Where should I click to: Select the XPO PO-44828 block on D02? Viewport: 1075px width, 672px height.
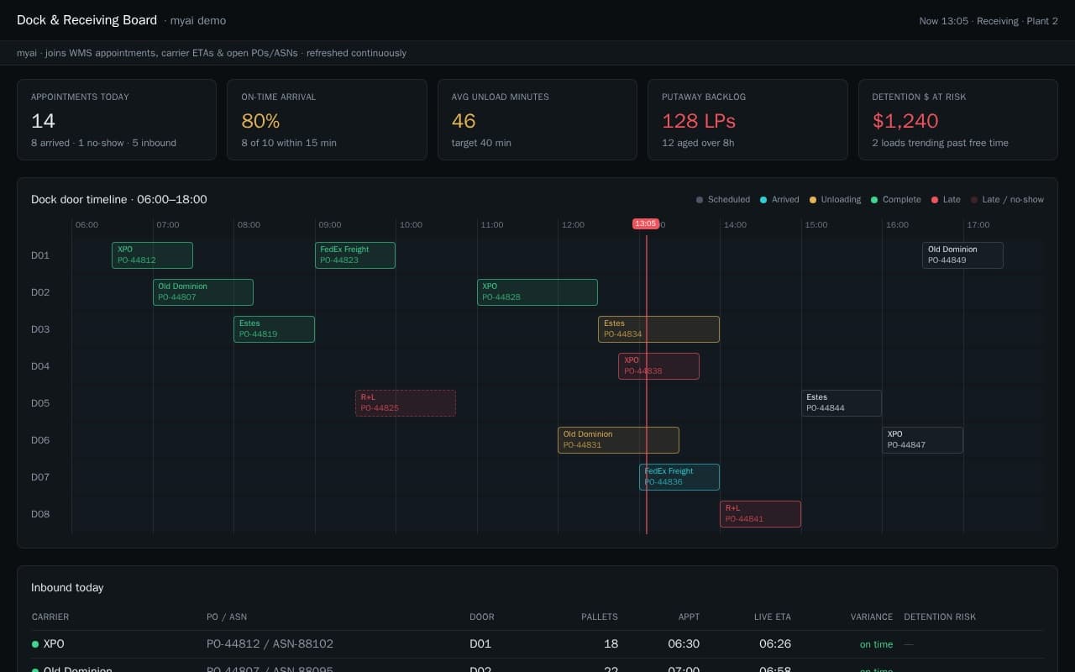pos(537,292)
